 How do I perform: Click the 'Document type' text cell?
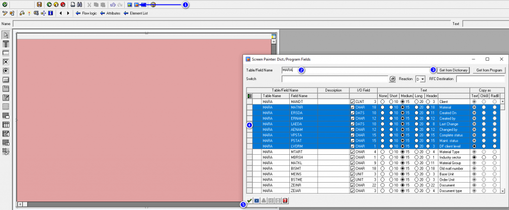click(x=454, y=191)
